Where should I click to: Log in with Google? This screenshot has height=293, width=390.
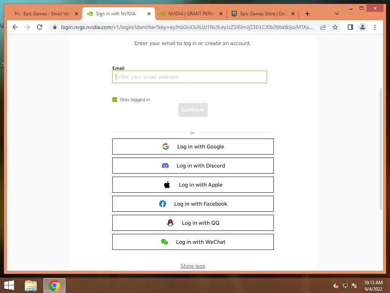coord(193,146)
